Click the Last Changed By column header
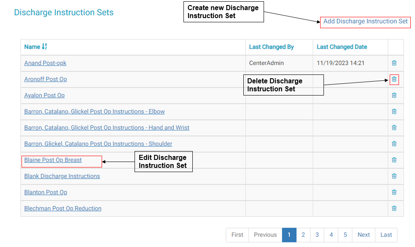Viewport: 415px width, 247px height. coord(271,47)
